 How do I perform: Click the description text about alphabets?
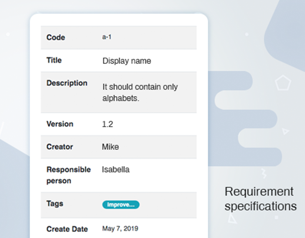[140, 92]
